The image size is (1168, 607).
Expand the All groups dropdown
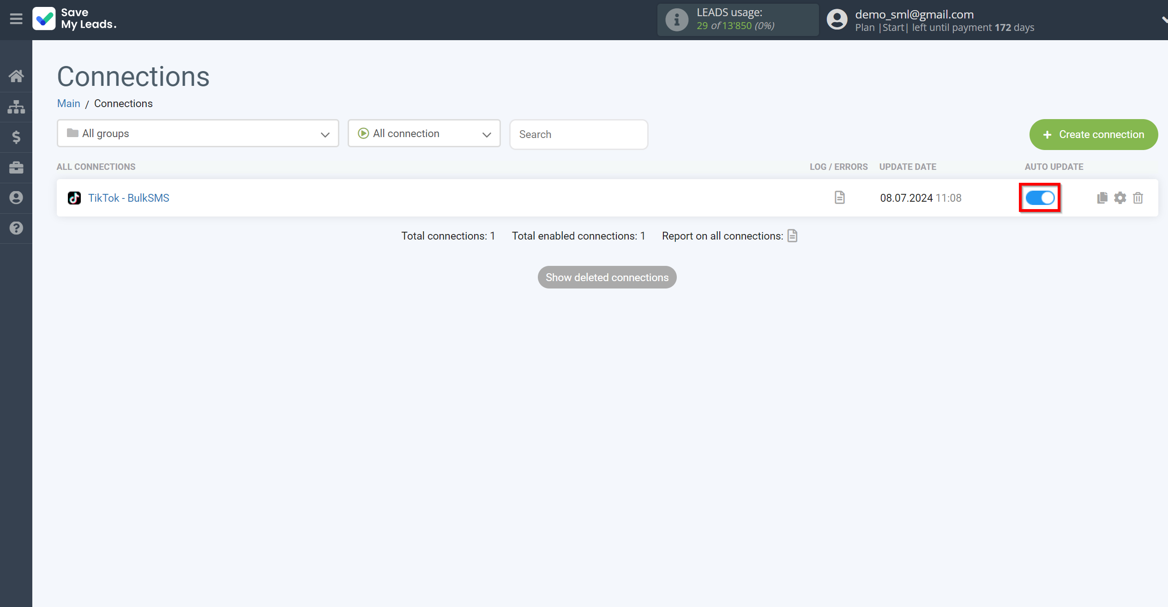tap(198, 133)
